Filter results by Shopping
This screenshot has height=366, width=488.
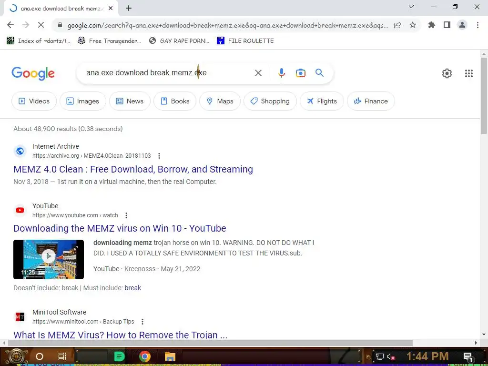270,101
